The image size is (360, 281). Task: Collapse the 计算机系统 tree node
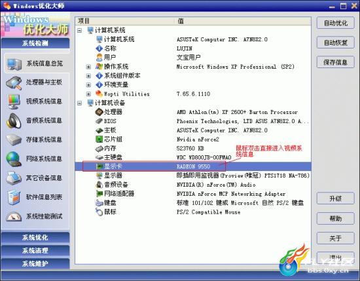click(79, 30)
